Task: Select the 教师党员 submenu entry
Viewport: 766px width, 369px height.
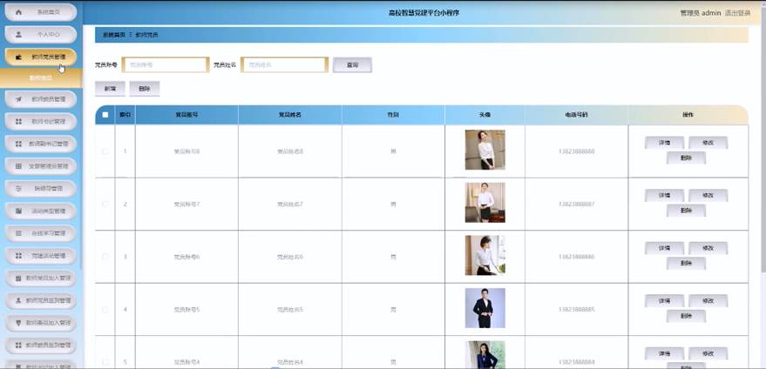Action: [41, 78]
